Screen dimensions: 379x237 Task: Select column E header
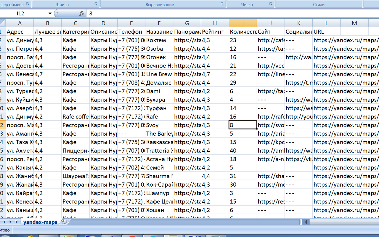point(131,23)
